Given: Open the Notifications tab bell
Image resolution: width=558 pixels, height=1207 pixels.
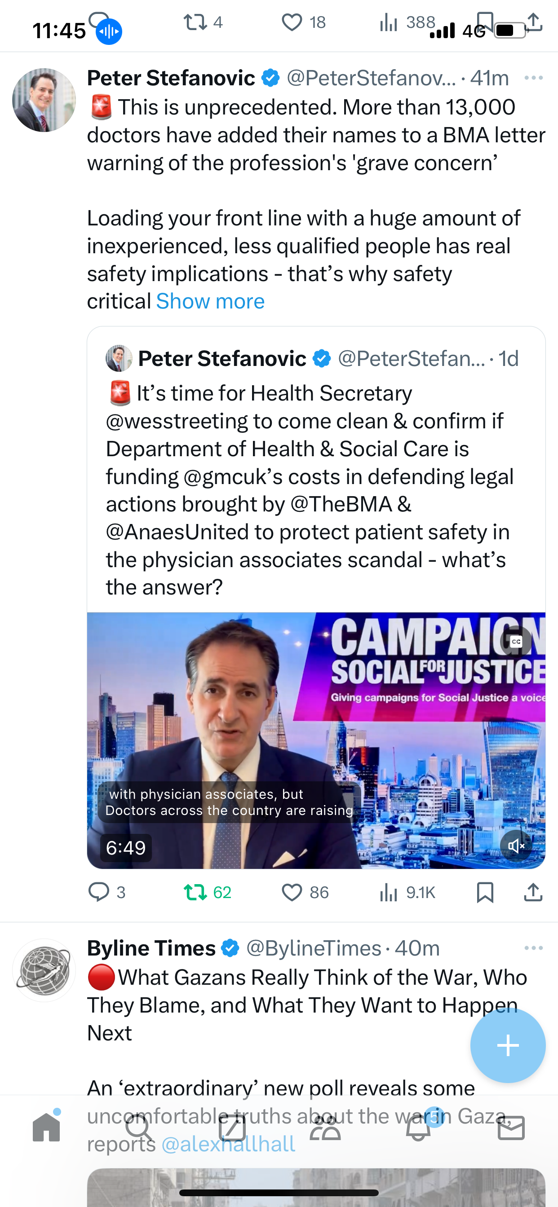Looking at the screenshot, I should [418, 1128].
